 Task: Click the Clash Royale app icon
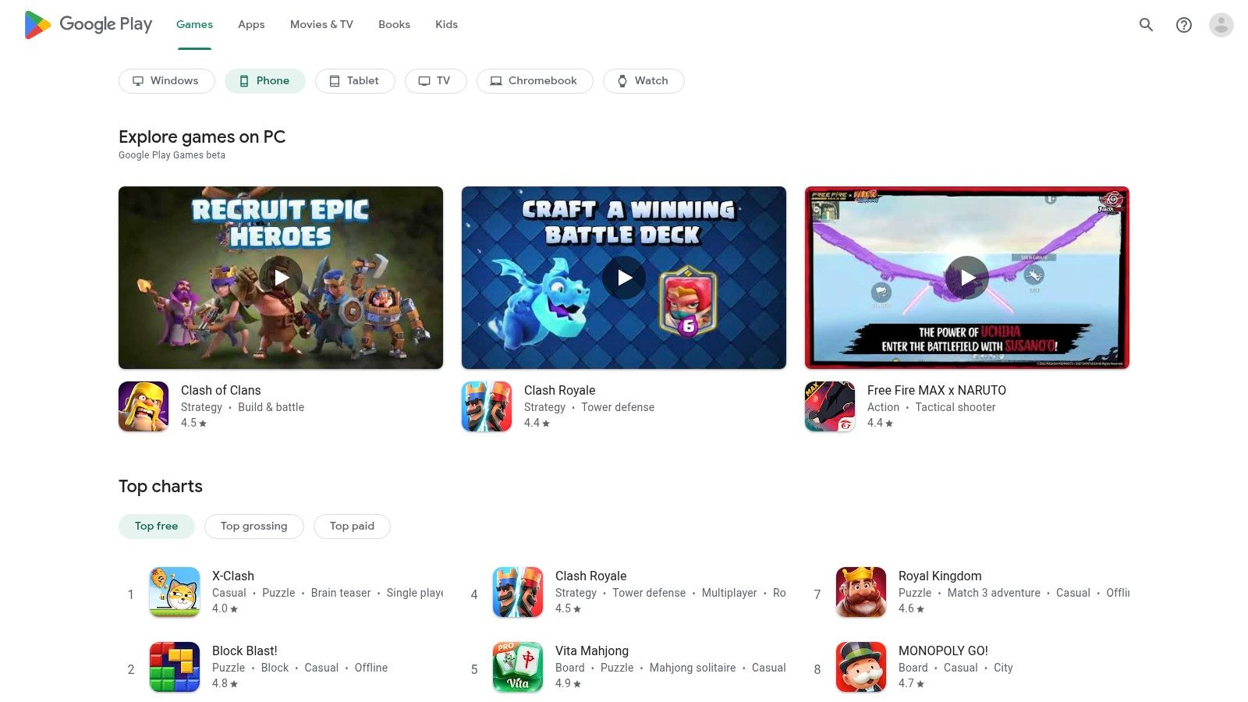(487, 406)
